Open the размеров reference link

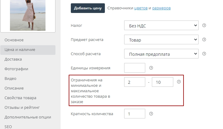click(161, 8)
